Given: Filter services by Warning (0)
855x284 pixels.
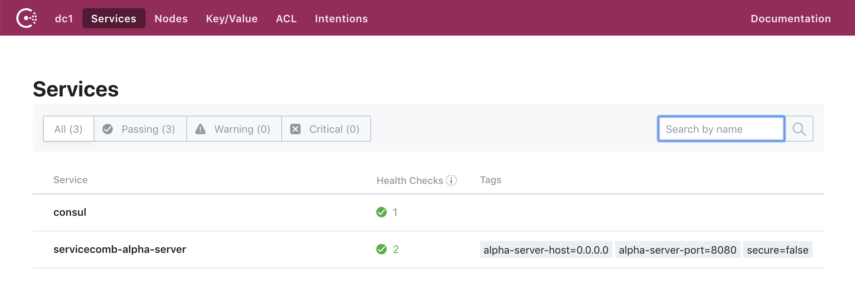Looking at the screenshot, I should coord(234,129).
